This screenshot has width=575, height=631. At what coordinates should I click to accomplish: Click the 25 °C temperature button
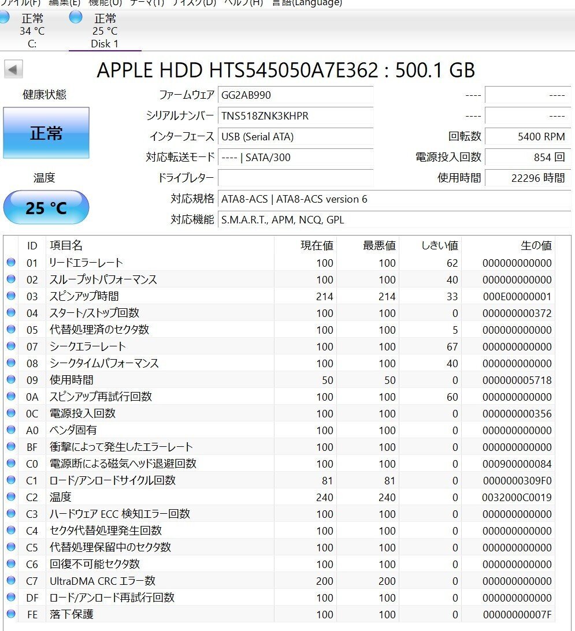click(46, 208)
